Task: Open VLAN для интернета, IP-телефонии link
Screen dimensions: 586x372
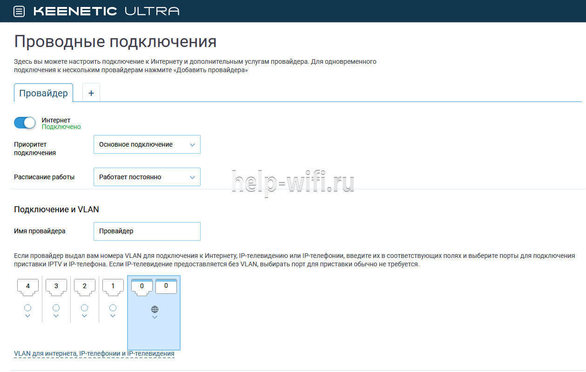Action: coord(94,354)
